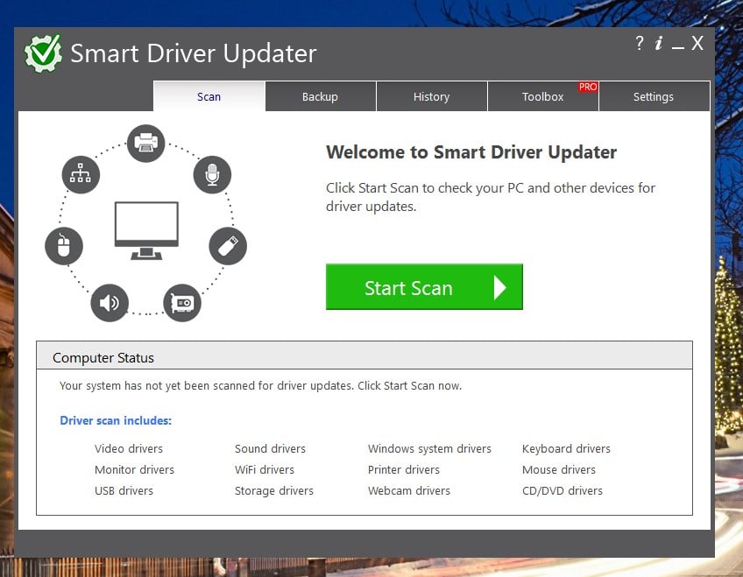
Task: Click the mouse device icon
Action: pyautogui.click(x=64, y=246)
